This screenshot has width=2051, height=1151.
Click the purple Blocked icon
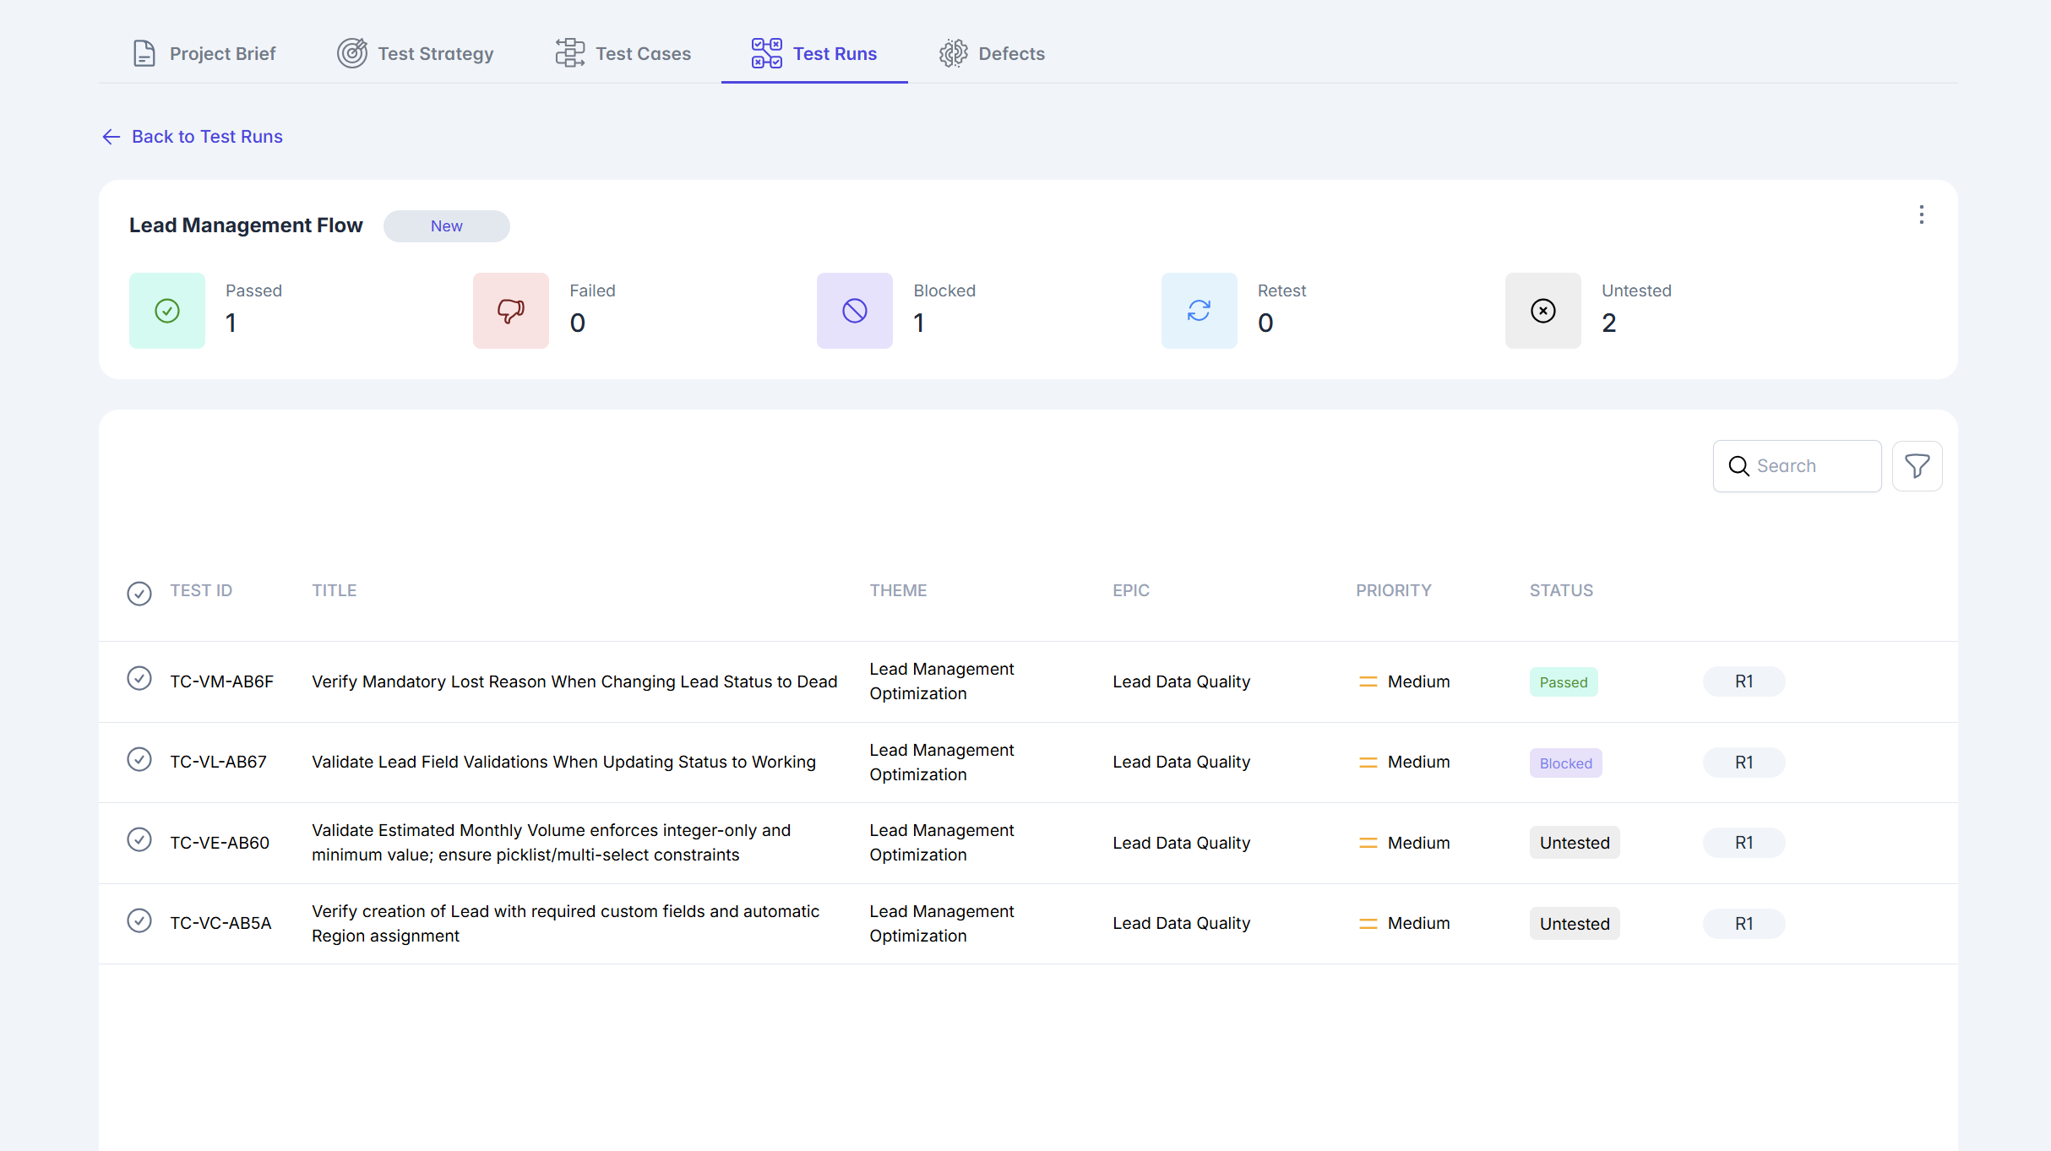tap(855, 311)
